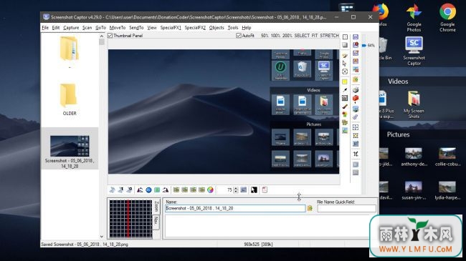The image size is (466, 261).
Task: Open the Help menu
Action: pos(247,28)
